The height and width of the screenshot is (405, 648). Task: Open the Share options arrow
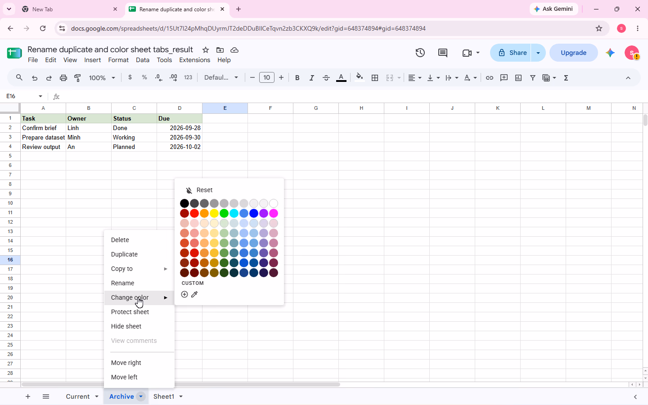click(x=538, y=53)
